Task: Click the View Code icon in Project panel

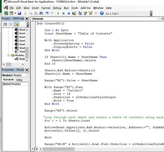Action: tap(5, 24)
